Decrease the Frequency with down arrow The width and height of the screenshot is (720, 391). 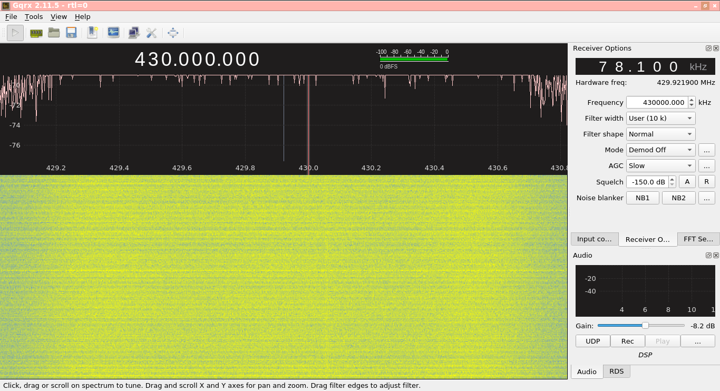(x=692, y=105)
